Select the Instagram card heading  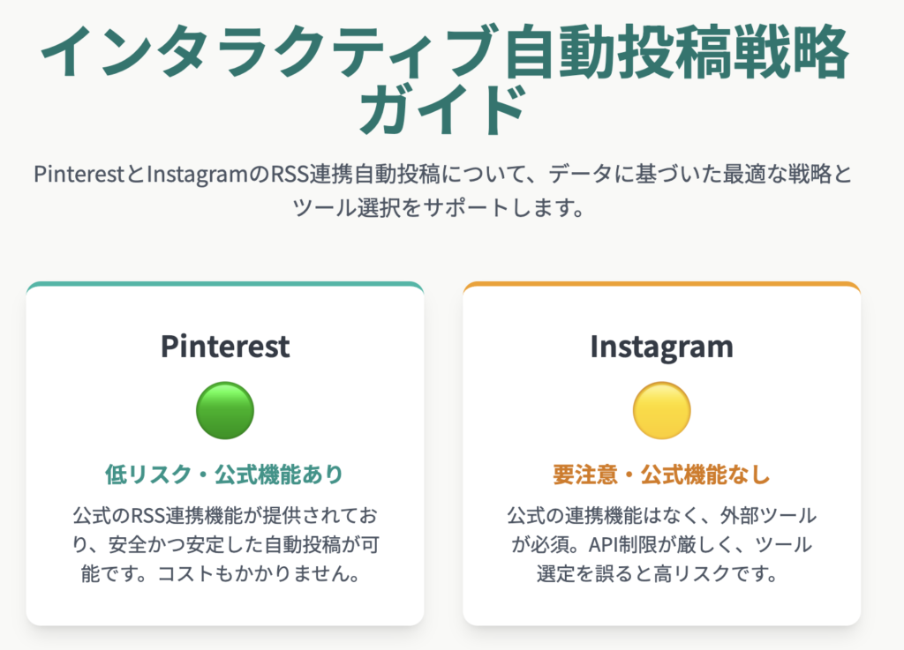(662, 347)
